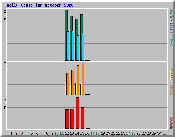Click the 'Files' legend label
Image resolution: width=175 pixels, height=137 pixels.
click(171, 27)
